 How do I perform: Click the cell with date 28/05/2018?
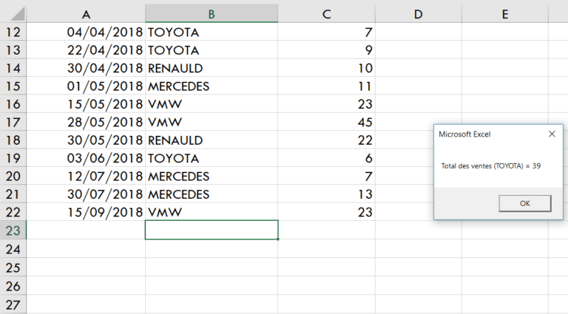[86, 122]
